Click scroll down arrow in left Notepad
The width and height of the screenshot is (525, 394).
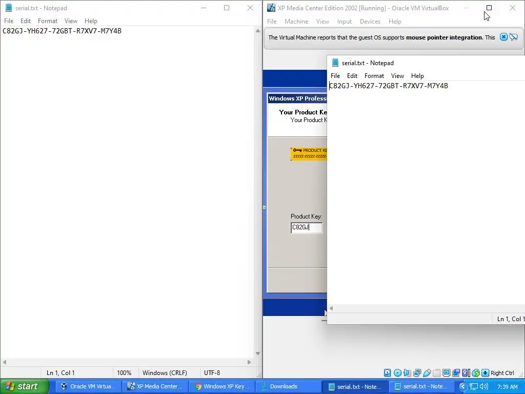(x=257, y=353)
